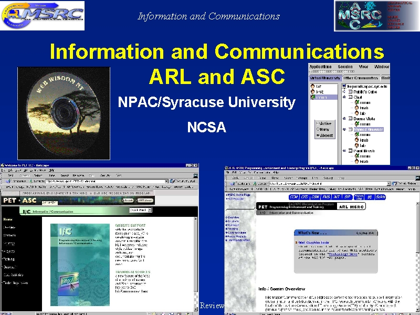Click the ASC MSRC logo top right

pyautogui.click(x=376, y=16)
